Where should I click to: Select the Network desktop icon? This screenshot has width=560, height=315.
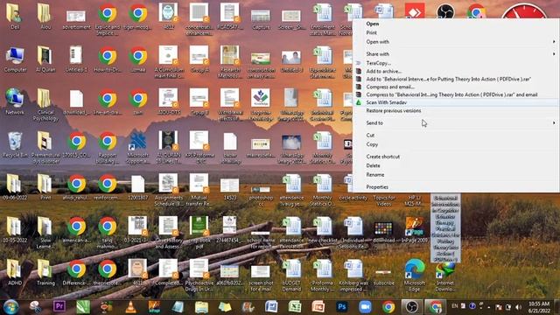coord(15,99)
